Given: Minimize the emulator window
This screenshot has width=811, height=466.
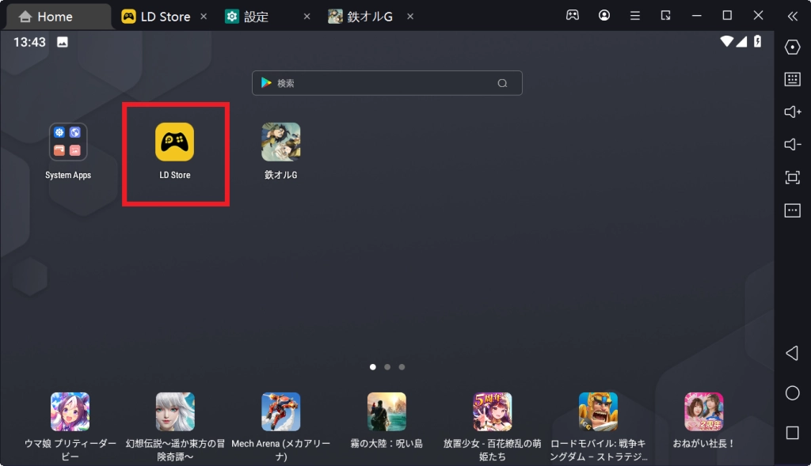Looking at the screenshot, I should [697, 16].
